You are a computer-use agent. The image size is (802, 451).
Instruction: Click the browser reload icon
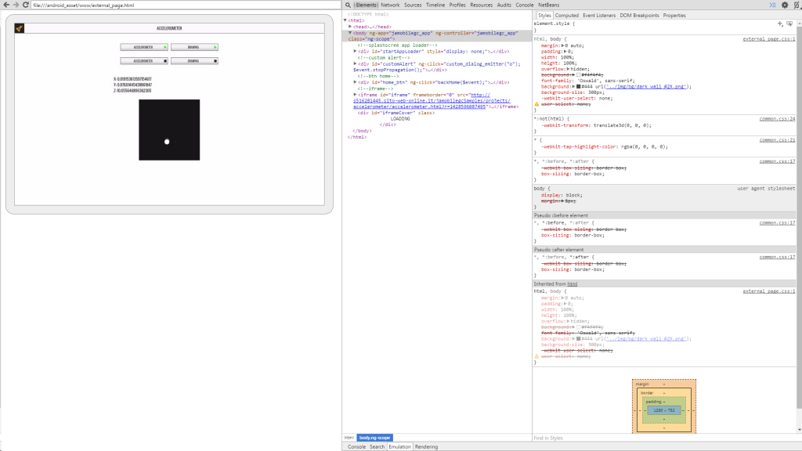point(26,5)
